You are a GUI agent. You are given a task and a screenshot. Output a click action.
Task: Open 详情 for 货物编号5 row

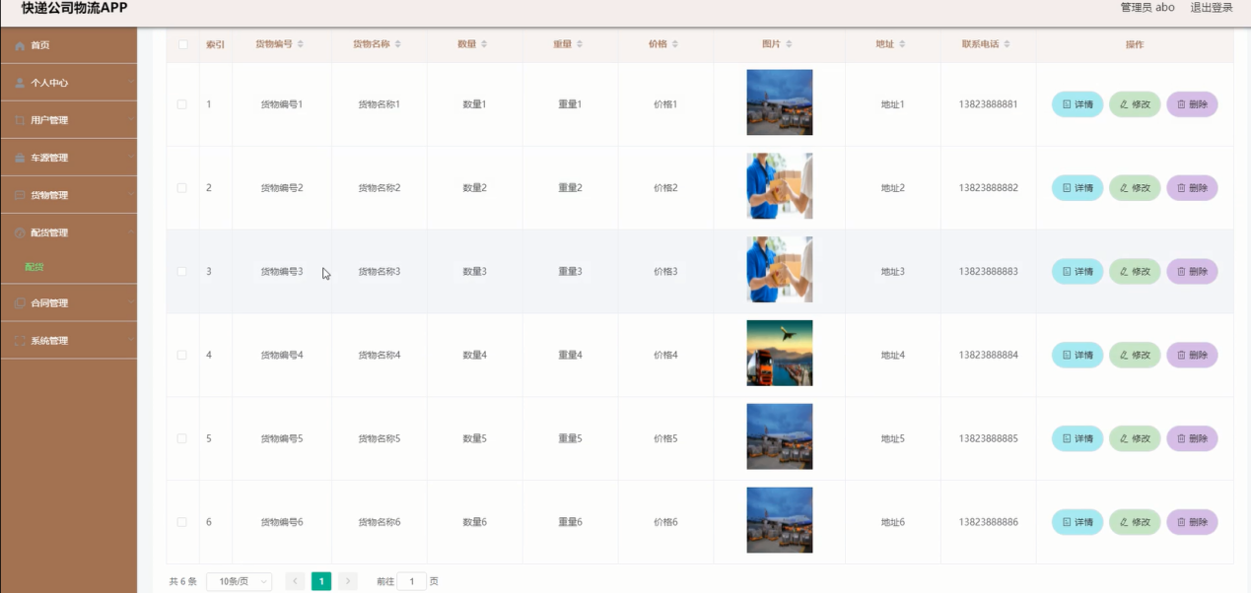[x=1077, y=438]
